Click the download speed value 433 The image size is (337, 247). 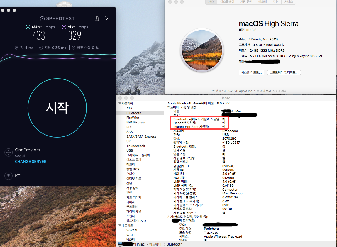(x=39, y=35)
